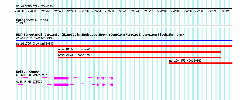This screenshot has height=100, width=240.
Task: Click last small exon of NM_001258027
Action: 112,78
